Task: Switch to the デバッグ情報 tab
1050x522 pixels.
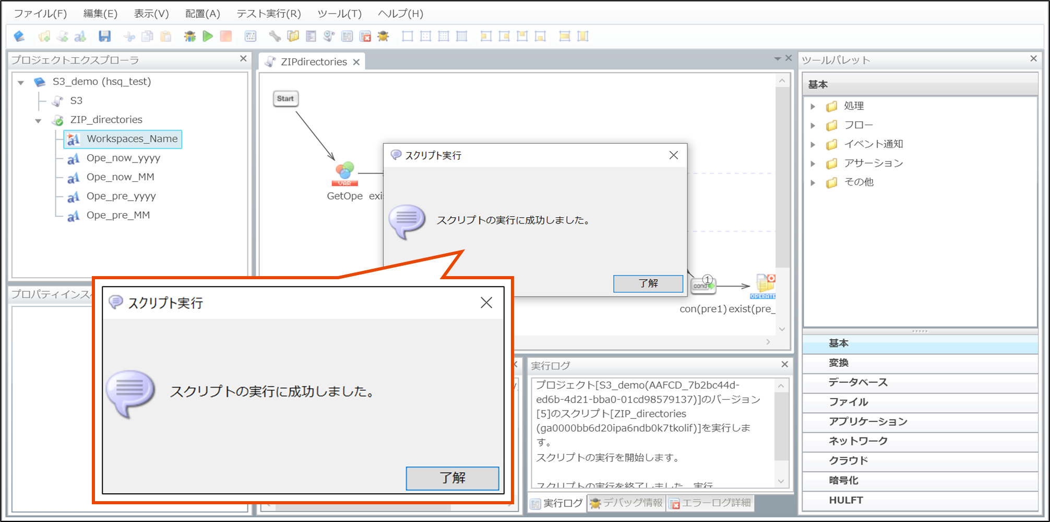Action: [626, 503]
